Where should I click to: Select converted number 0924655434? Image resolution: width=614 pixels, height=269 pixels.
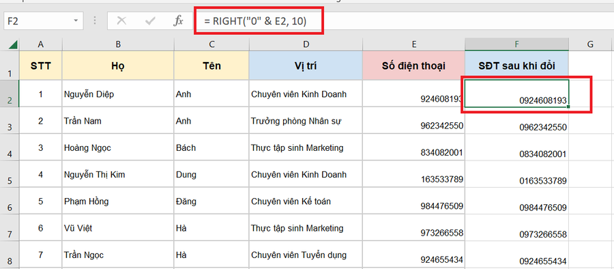point(517,255)
